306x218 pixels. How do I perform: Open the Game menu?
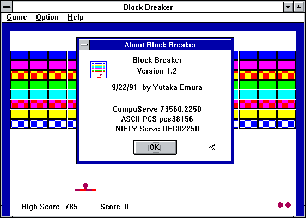click(x=17, y=17)
